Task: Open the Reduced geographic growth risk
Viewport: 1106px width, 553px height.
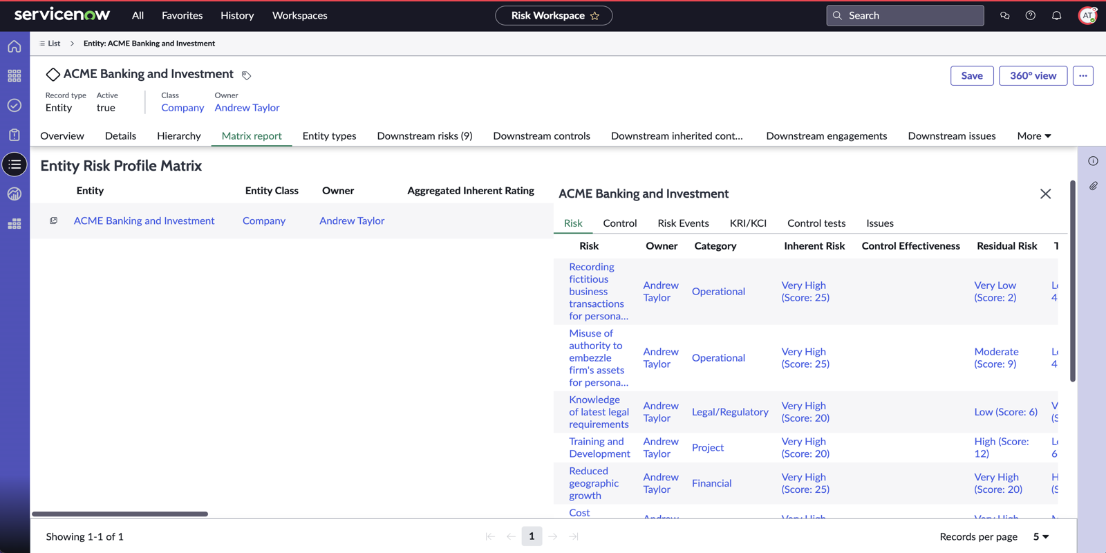Action: [x=594, y=483]
